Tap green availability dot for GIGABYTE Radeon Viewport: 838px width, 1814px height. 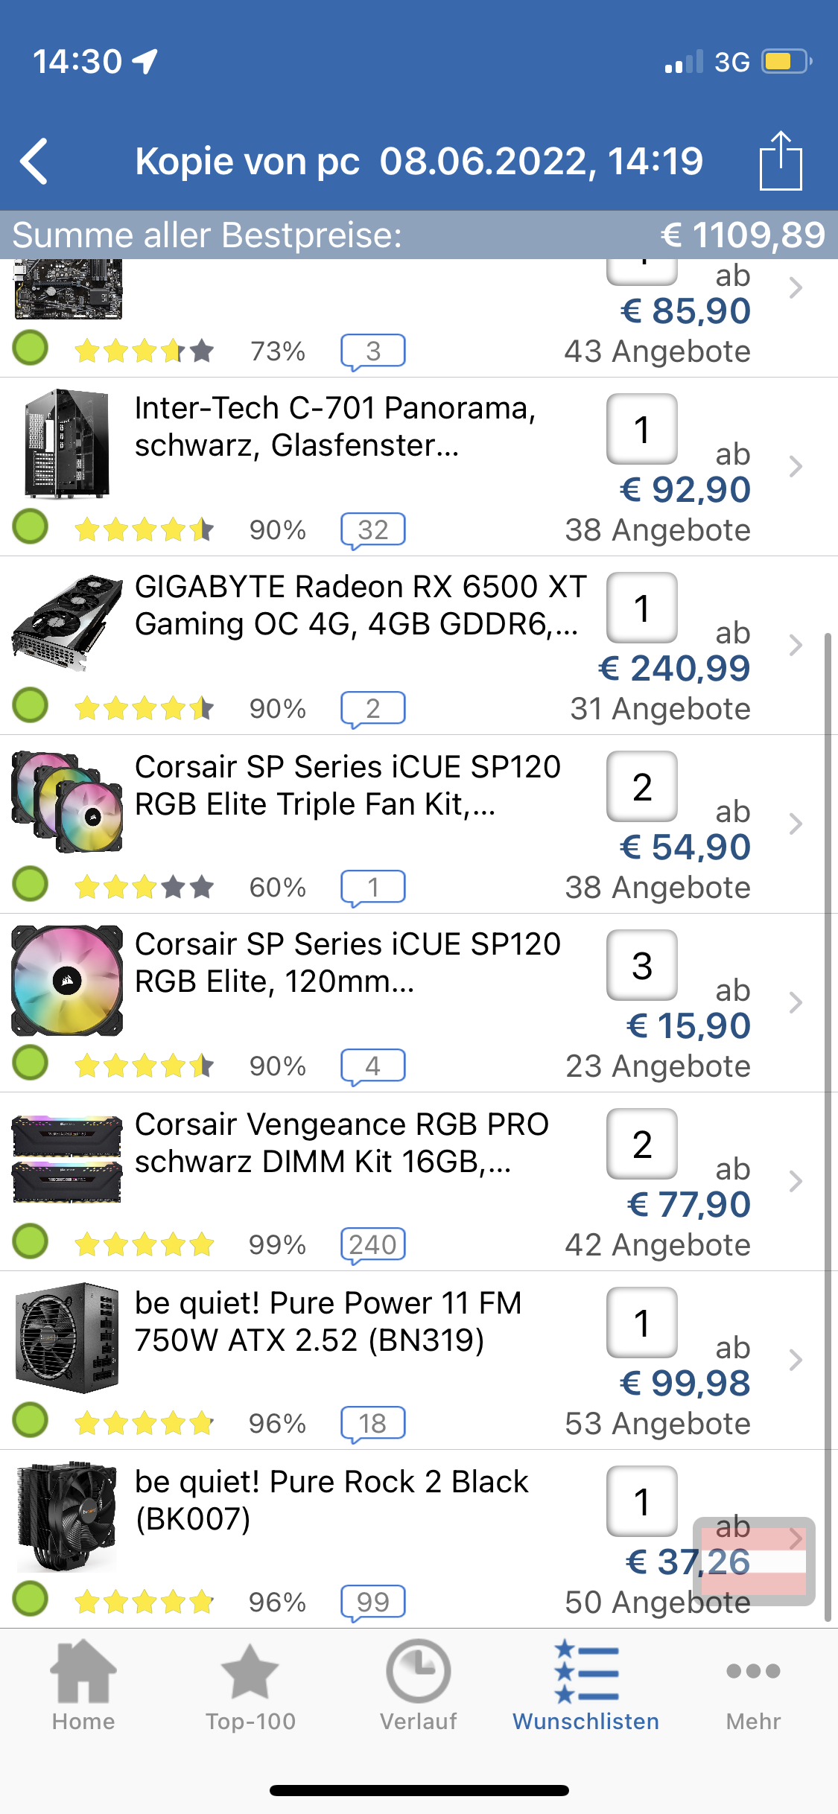(31, 705)
